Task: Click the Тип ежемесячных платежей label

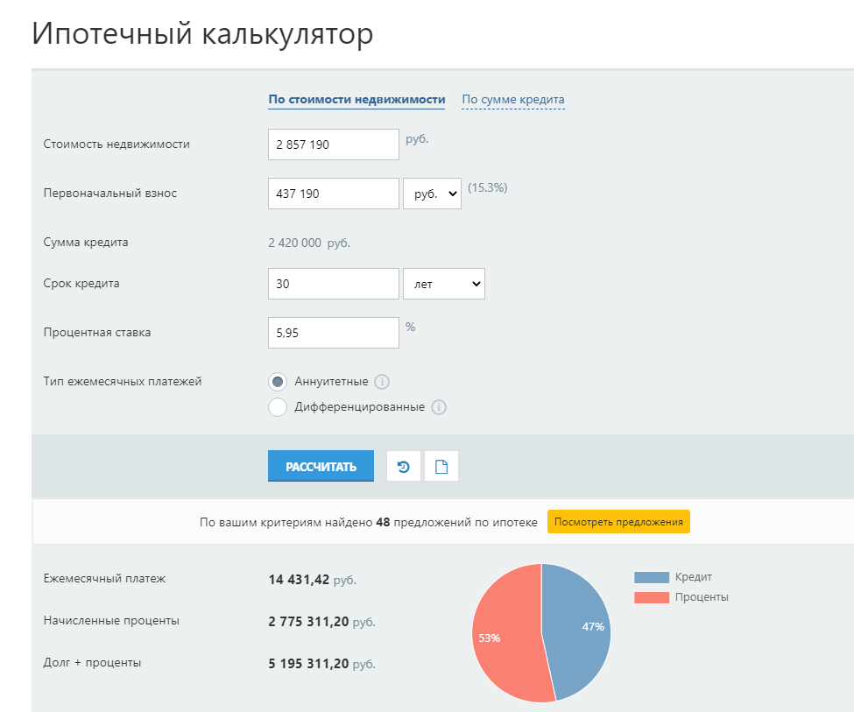Action: pyautogui.click(x=123, y=381)
